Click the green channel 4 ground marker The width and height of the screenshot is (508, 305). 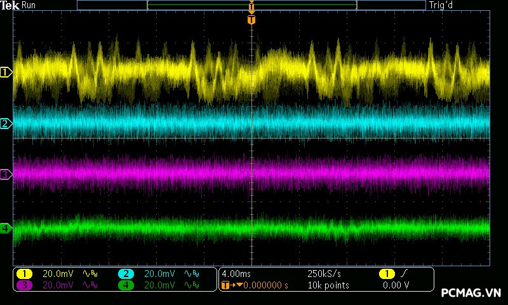[x=6, y=228]
